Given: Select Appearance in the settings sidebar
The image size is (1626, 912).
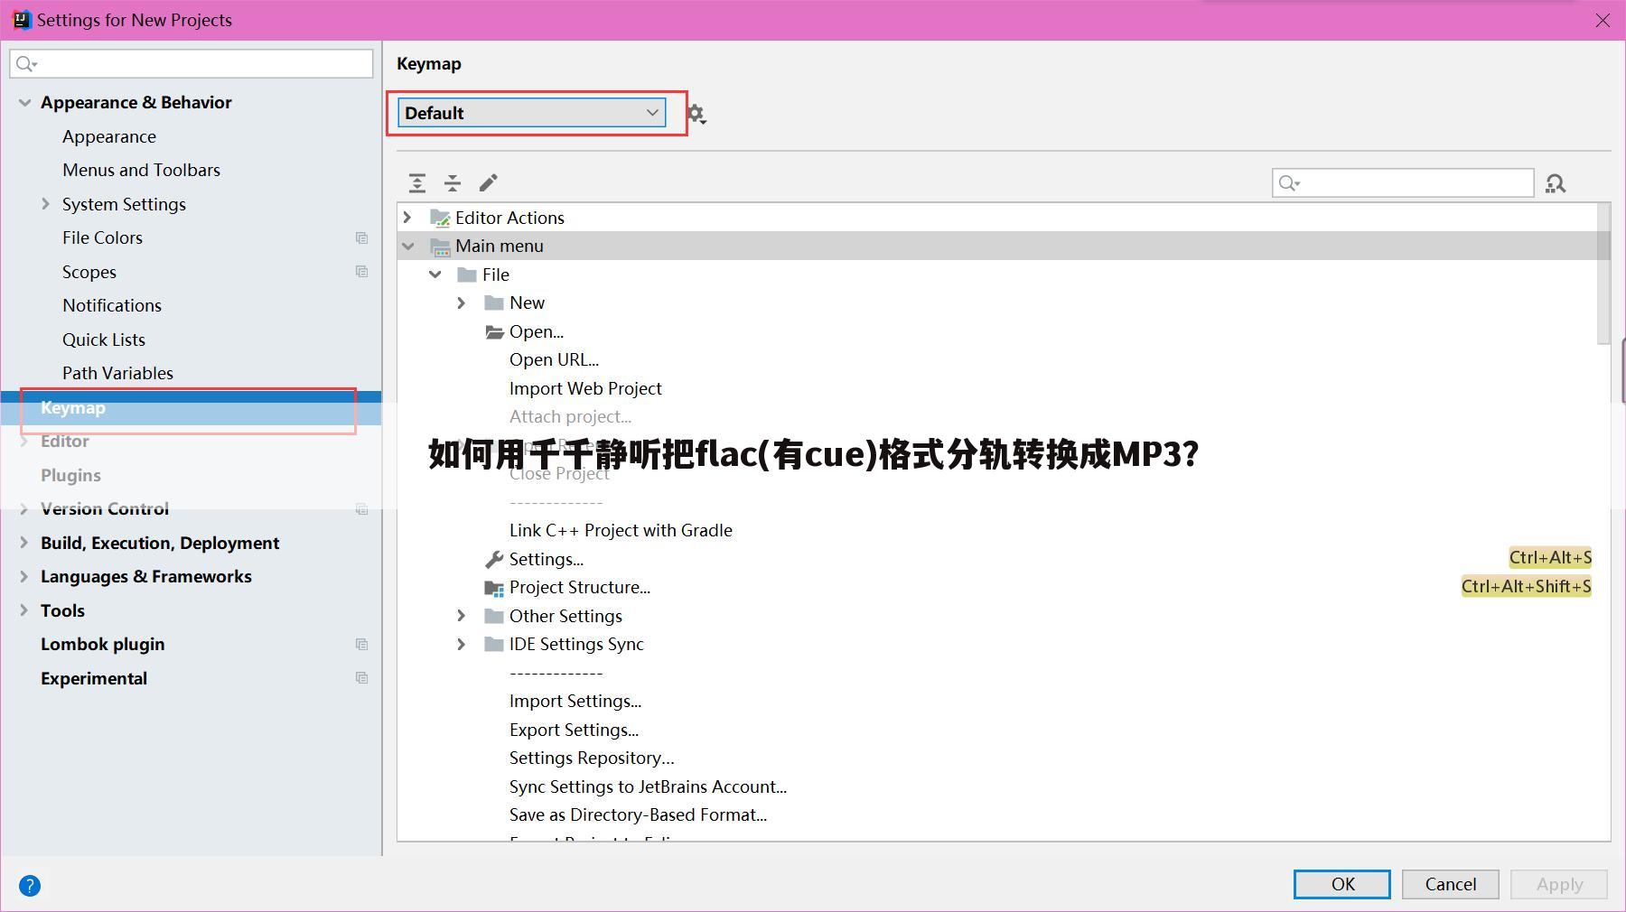Looking at the screenshot, I should pos(109,136).
